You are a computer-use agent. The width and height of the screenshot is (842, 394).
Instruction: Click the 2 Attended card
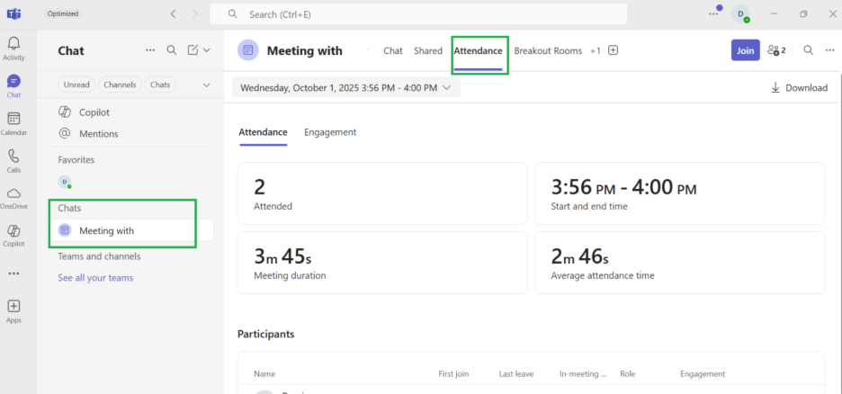(x=382, y=193)
